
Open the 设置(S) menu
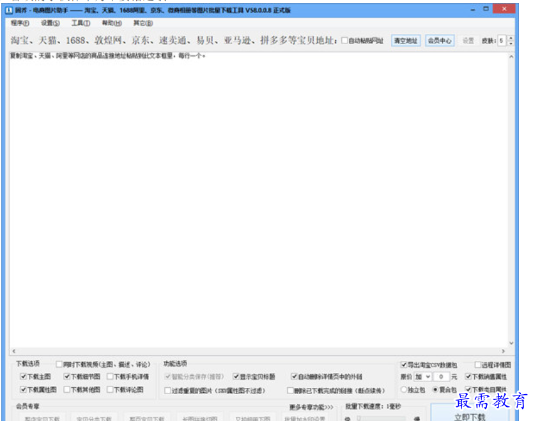[x=50, y=23]
